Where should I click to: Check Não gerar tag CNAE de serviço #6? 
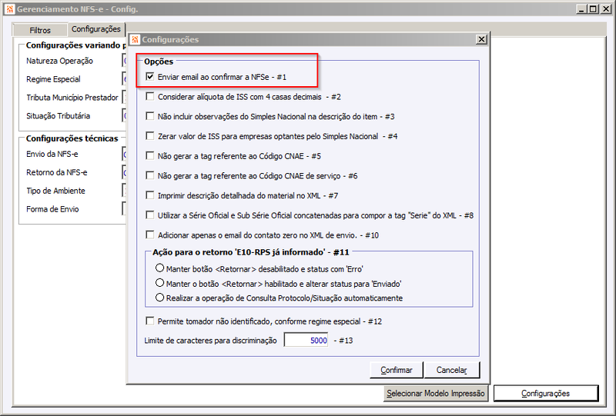pos(149,175)
